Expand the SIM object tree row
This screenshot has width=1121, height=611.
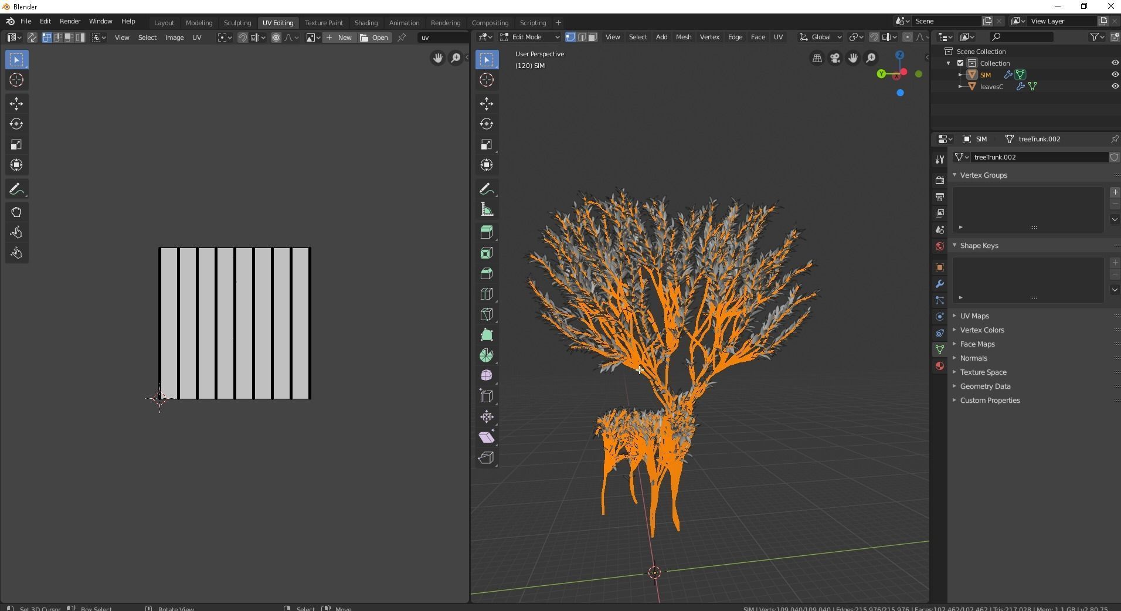click(960, 75)
